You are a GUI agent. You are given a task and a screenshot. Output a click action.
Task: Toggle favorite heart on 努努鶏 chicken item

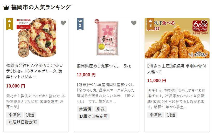[x=204, y=23]
